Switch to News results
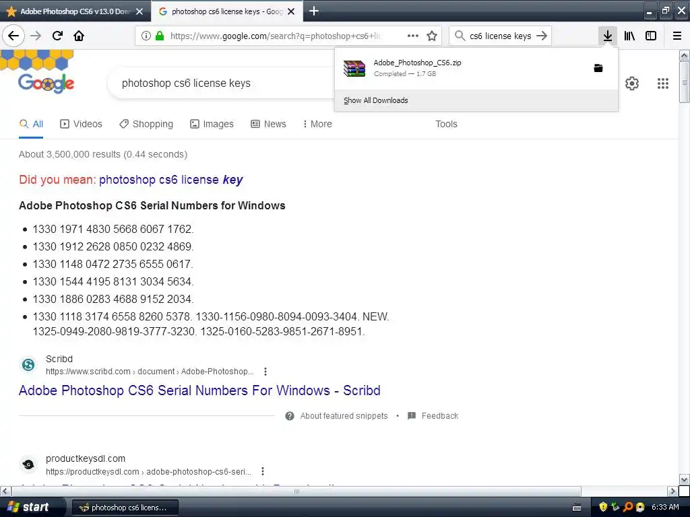This screenshot has height=517, width=690. pos(268,124)
